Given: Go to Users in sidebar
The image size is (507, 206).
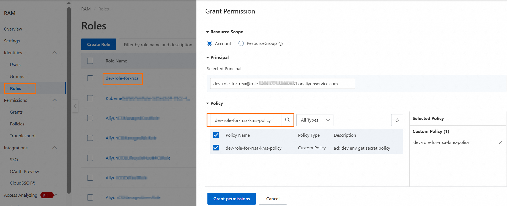Looking at the screenshot, I should point(15,65).
